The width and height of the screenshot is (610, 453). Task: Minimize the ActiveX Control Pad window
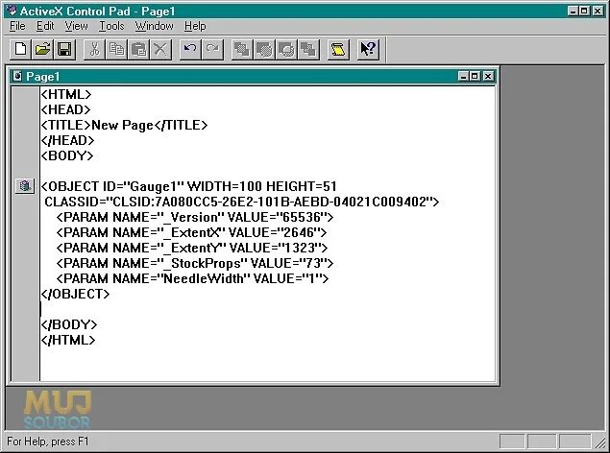573,11
